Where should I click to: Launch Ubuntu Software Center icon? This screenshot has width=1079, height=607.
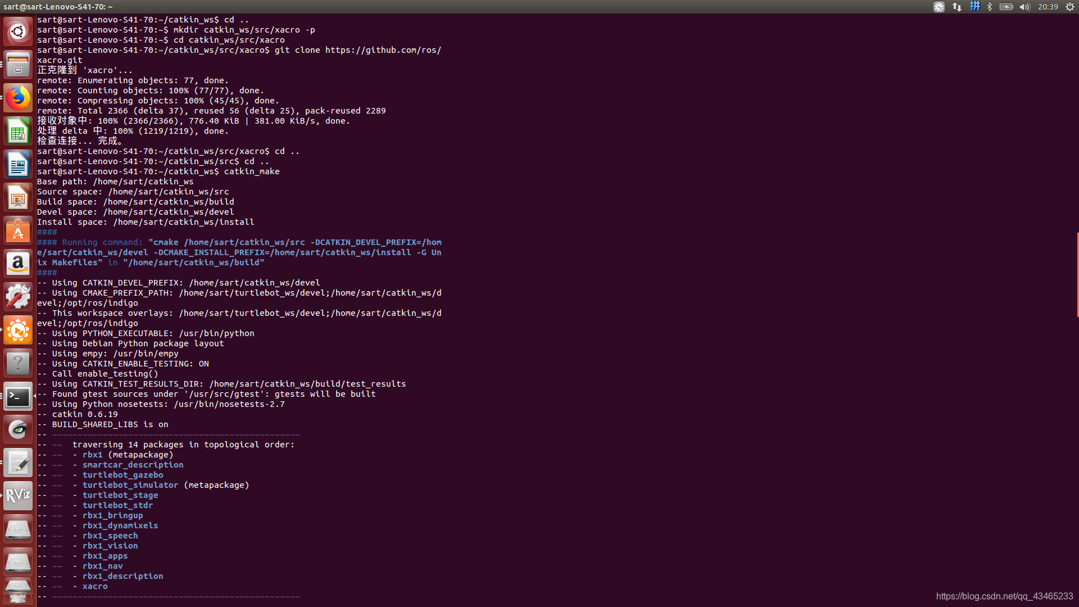(x=18, y=231)
